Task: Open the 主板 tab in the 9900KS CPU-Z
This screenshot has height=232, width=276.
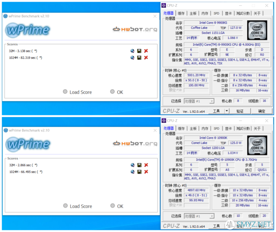Action: coord(193,13)
